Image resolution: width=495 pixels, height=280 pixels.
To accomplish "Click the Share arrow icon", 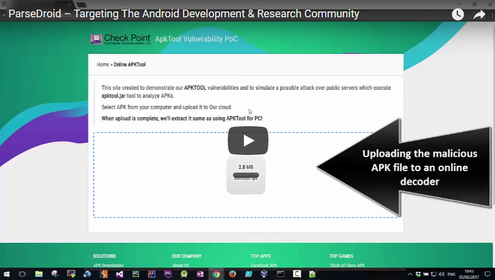I will coord(479,14).
